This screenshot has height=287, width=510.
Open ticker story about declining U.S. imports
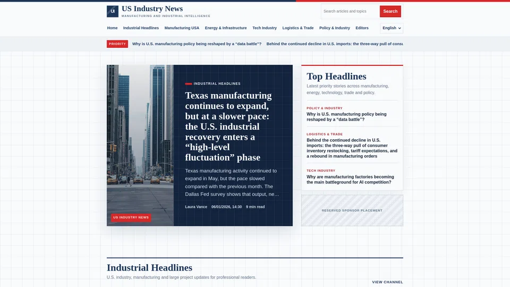[x=335, y=44]
